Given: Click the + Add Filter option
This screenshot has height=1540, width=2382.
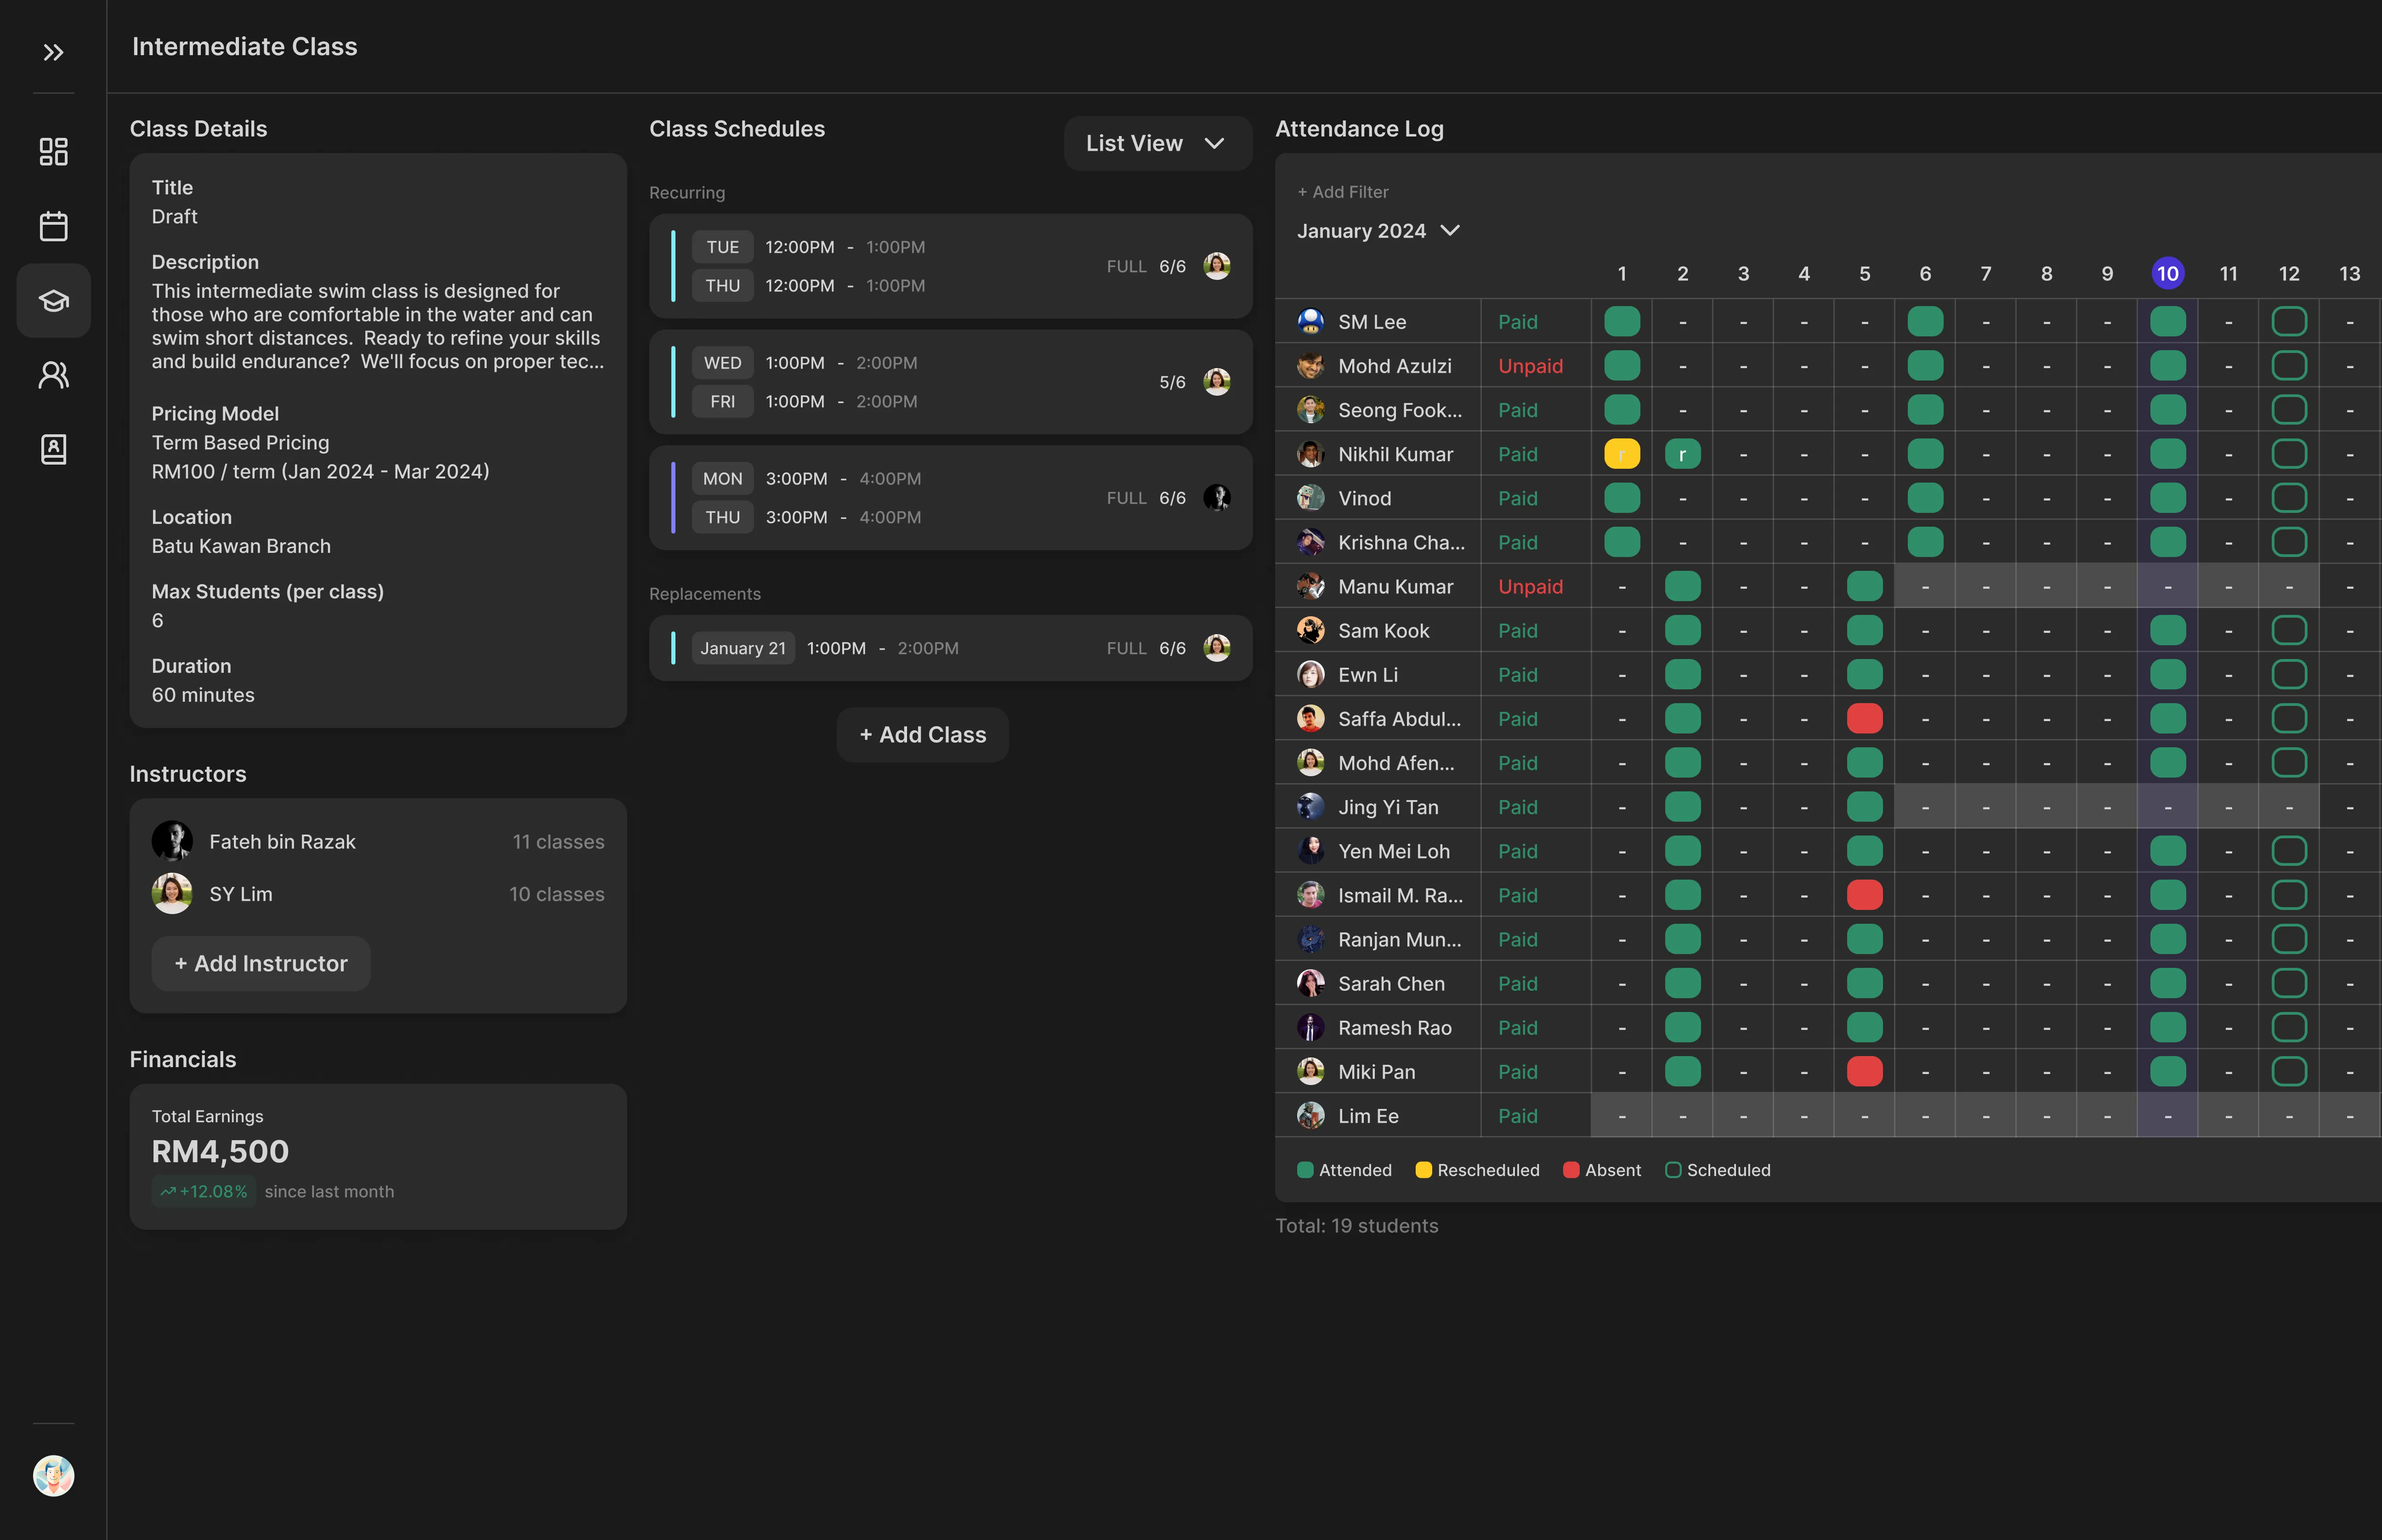Looking at the screenshot, I should click(x=1343, y=192).
